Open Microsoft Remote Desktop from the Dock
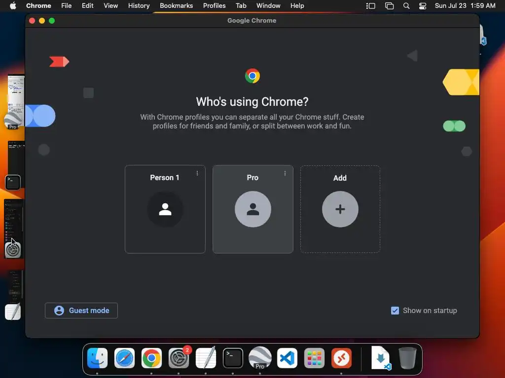505x378 pixels. tap(341, 358)
